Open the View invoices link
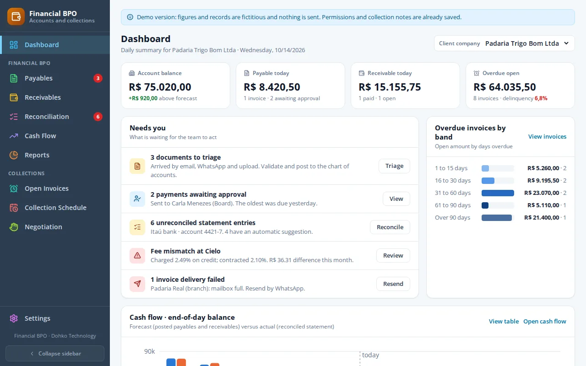Image resolution: width=586 pixels, height=366 pixels. 547,137
